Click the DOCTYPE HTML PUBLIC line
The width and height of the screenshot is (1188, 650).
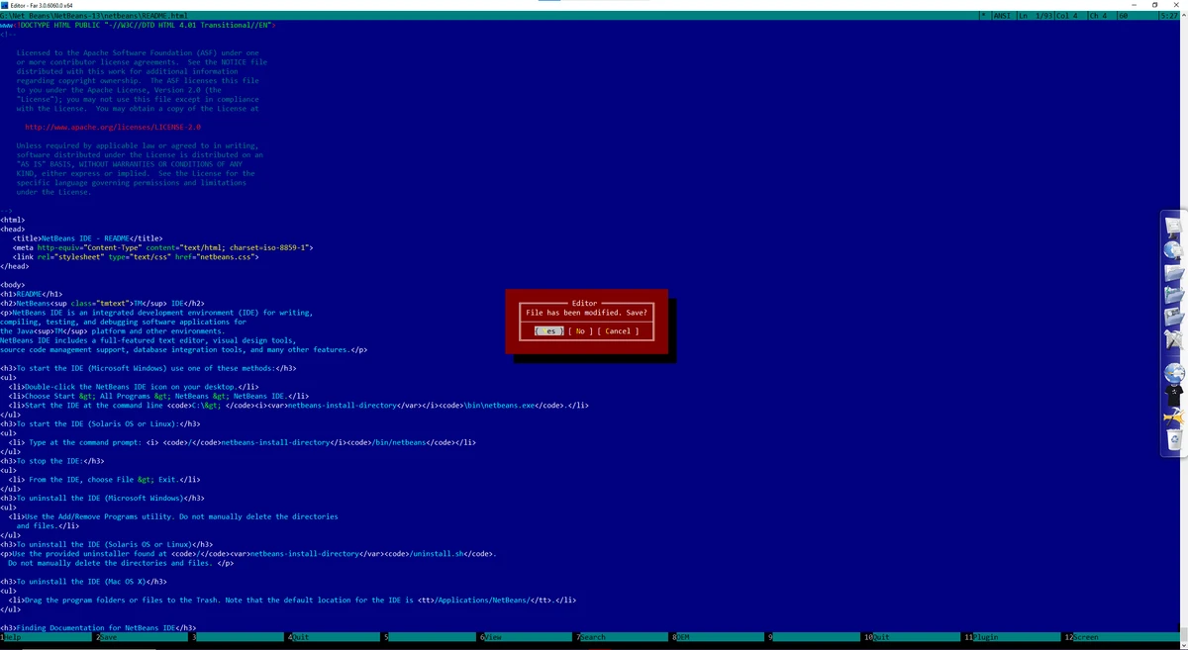[x=137, y=25]
